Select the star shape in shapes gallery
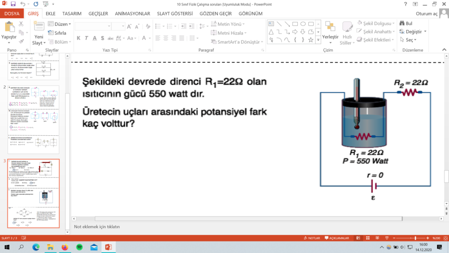This screenshot has width=449, height=253. coord(311,40)
